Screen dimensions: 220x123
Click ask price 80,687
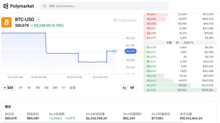tap(151, 14)
